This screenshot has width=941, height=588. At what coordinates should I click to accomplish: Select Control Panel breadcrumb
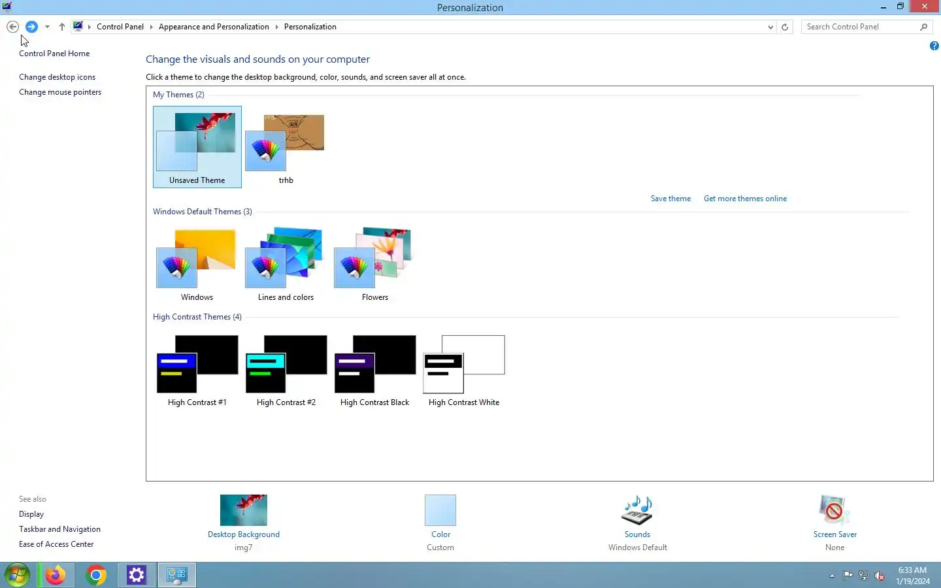(120, 27)
